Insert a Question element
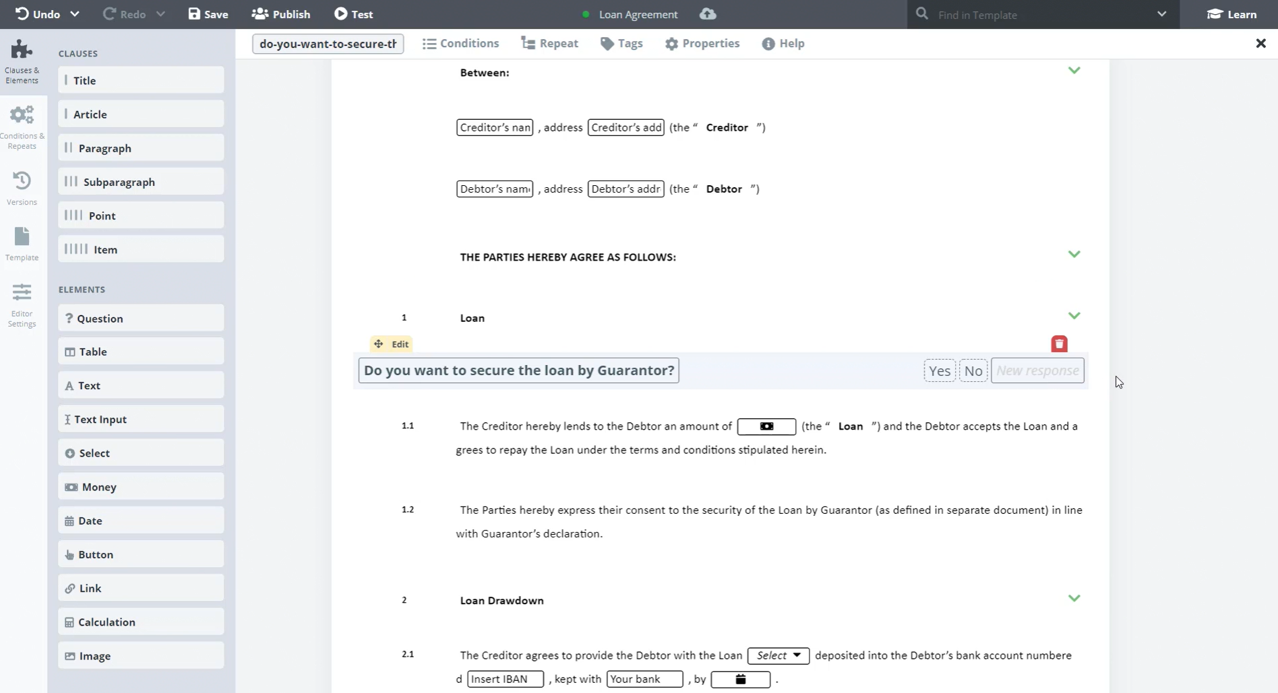This screenshot has width=1278, height=693. click(x=141, y=318)
